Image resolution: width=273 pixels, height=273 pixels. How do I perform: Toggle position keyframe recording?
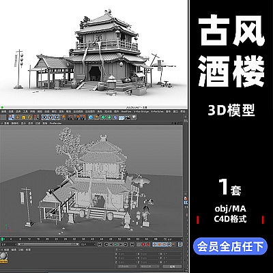pyautogui.click(x=155, y=244)
